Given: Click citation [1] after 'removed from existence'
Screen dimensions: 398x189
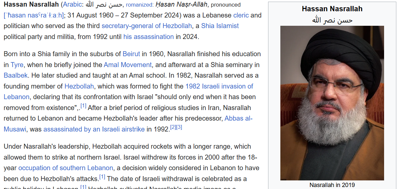Looking at the screenshot, I should pos(84,106).
